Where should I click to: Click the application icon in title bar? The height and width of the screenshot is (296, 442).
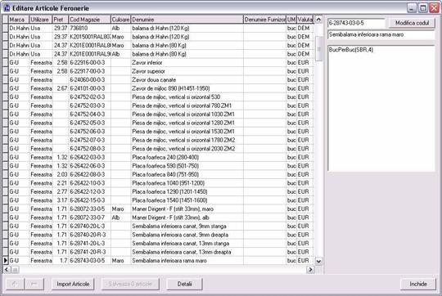pyautogui.click(x=7, y=8)
